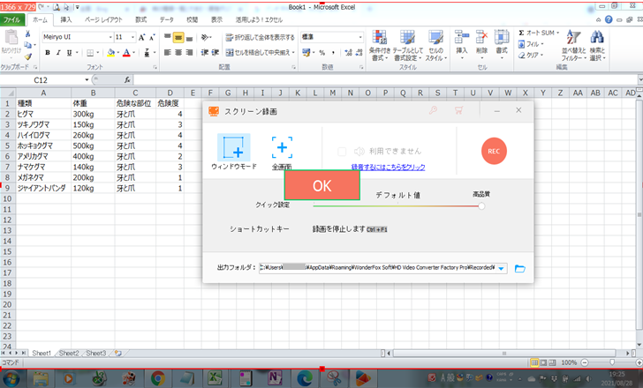The image size is (643, 388).
Task: Open the output folder path dropdown arrow
Action: coord(501,268)
